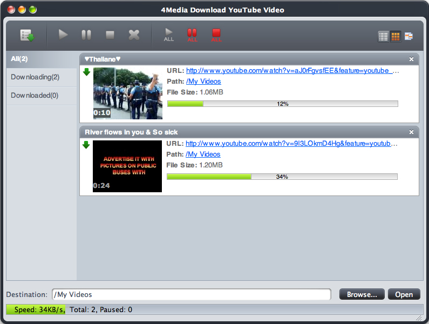Delete selected task with X icon
Image resolution: width=429 pixels, height=324 pixels.
pyautogui.click(x=134, y=35)
